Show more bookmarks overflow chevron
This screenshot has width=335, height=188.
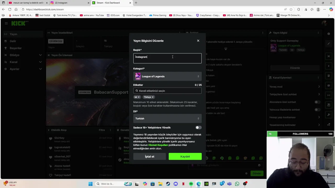click(329, 15)
